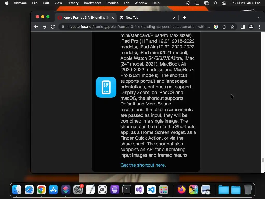Open the Bookmarks menu
The image size is (265, 199).
(x=92, y=3)
